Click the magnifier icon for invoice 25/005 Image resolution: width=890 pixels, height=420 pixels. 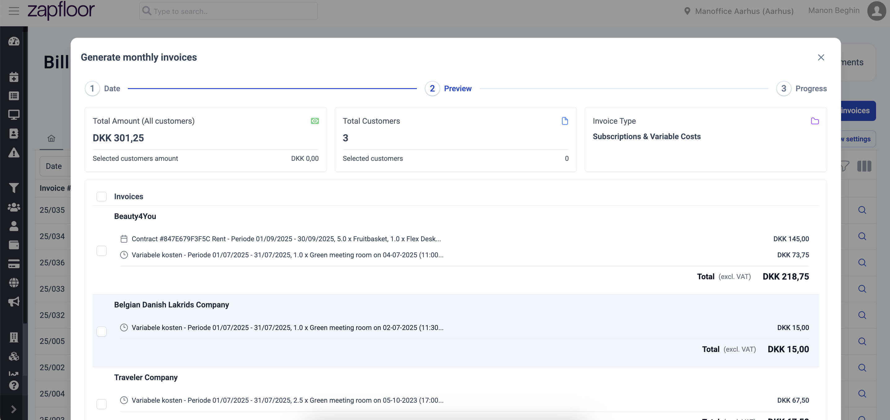pyautogui.click(x=862, y=341)
